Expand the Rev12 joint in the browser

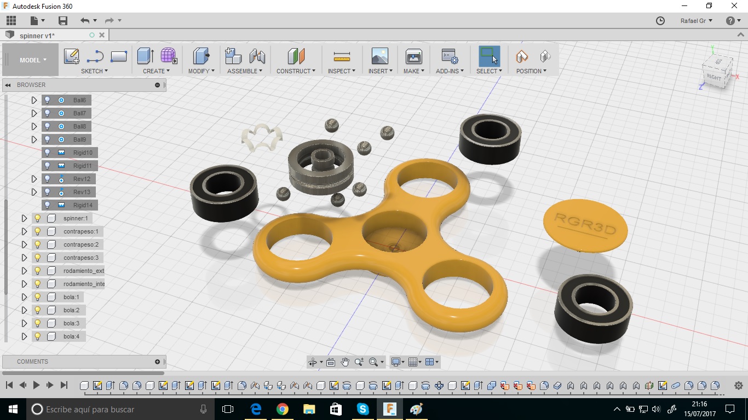[34, 179]
